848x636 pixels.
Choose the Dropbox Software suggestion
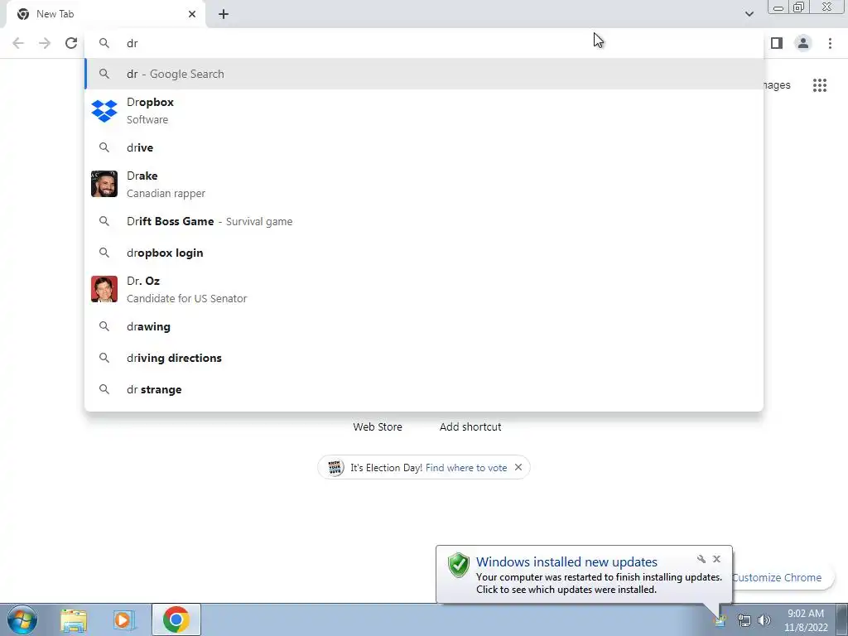tap(424, 111)
